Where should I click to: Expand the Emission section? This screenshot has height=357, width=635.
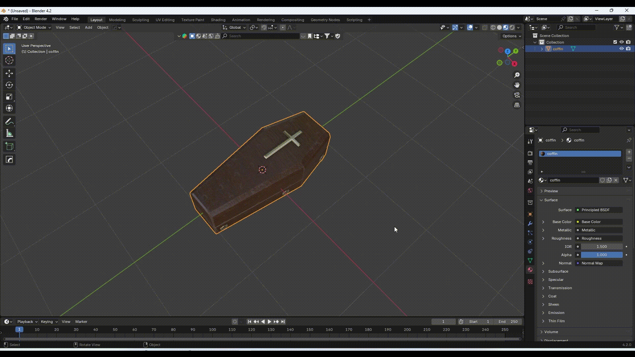click(556, 313)
